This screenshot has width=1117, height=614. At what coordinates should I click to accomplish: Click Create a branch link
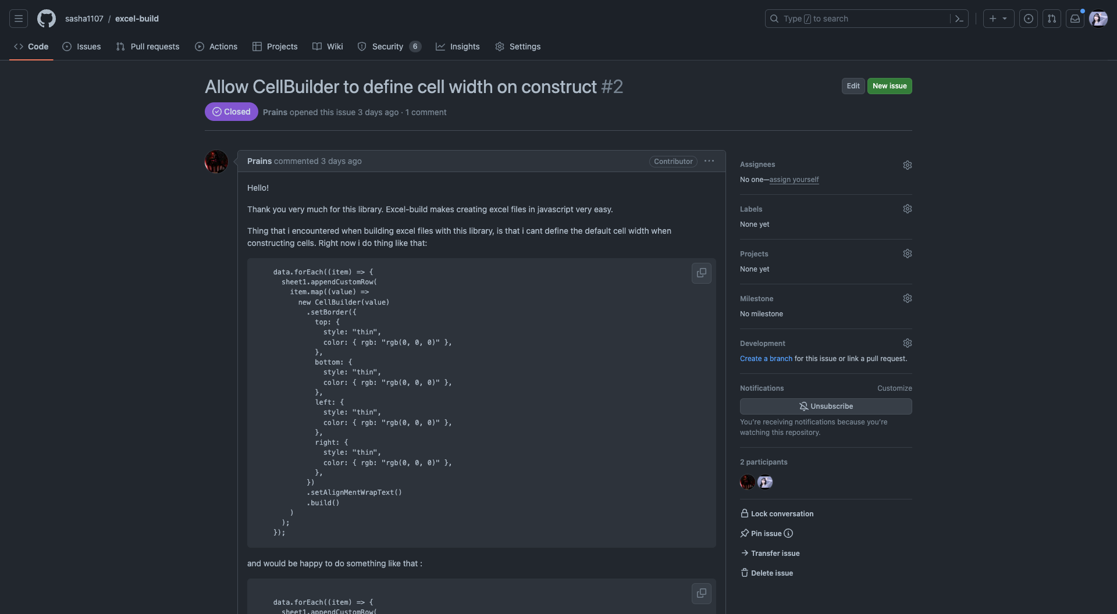click(x=766, y=359)
